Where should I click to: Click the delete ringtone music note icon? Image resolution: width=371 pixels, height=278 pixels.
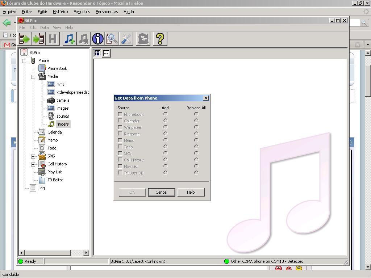84,39
